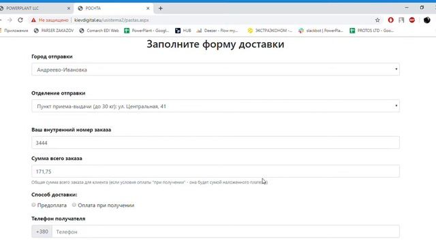Select the Оплата при получении radio button

[x=74, y=205]
